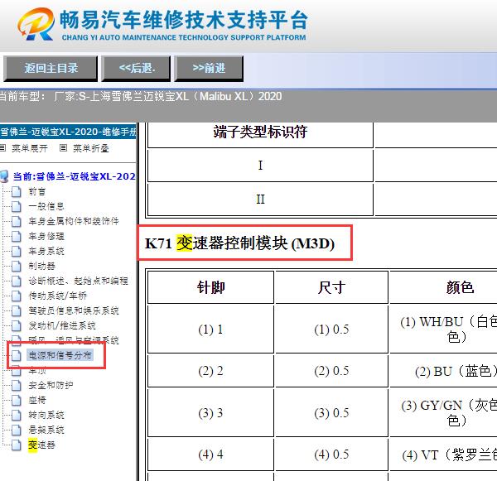The height and width of the screenshot is (481, 497).
Task: Click the 返回主目录 button
Action: tap(51, 69)
